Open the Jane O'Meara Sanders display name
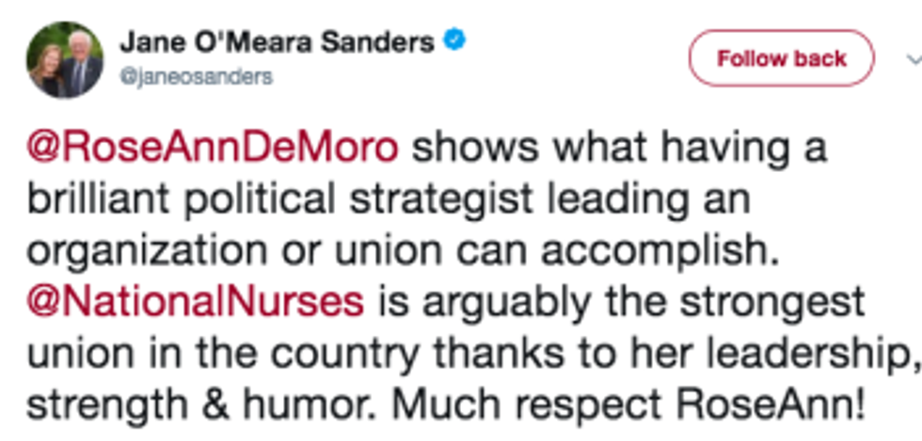 pyautogui.click(x=277, y=42)
